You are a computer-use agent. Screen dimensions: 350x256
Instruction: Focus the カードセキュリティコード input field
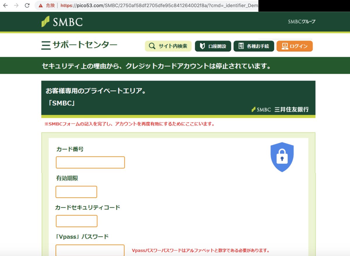(x=76, y=221)
